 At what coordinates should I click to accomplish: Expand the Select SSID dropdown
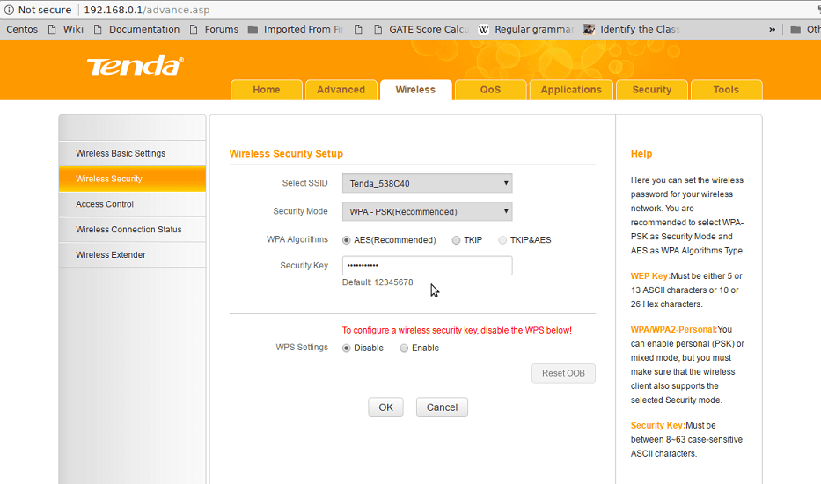tap(428, 183)
